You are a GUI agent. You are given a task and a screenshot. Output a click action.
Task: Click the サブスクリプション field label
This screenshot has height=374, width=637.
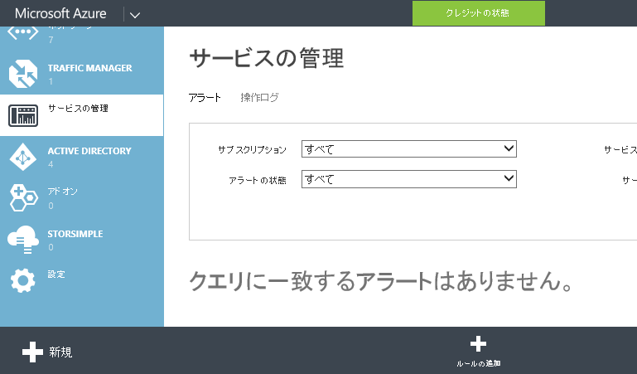click(252, 149)
